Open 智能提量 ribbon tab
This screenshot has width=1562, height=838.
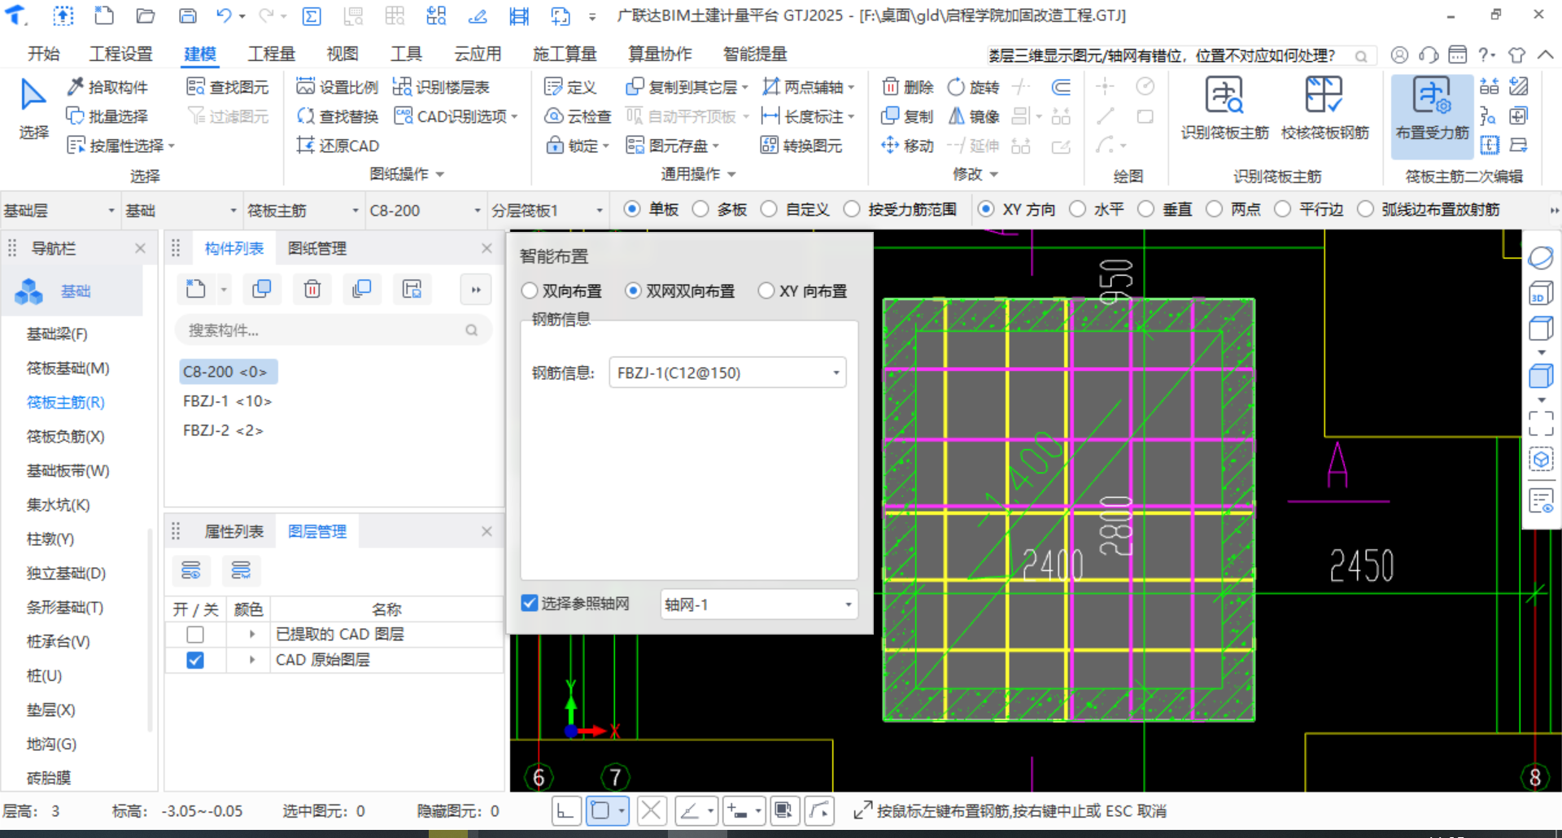755,54
